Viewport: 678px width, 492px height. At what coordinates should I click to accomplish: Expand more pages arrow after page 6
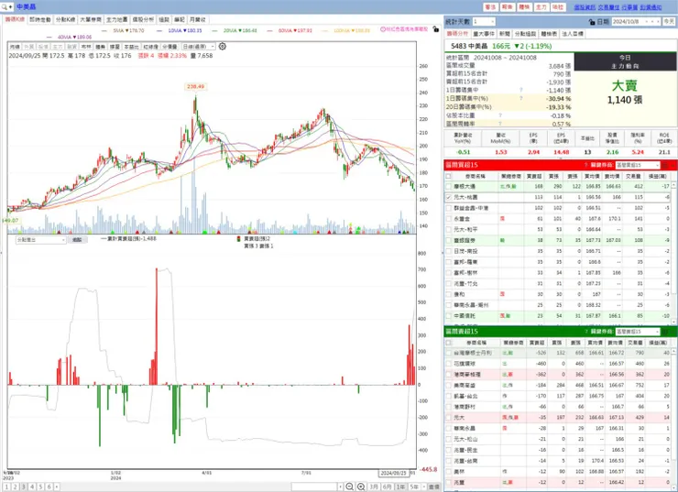(x=57, y=487)
